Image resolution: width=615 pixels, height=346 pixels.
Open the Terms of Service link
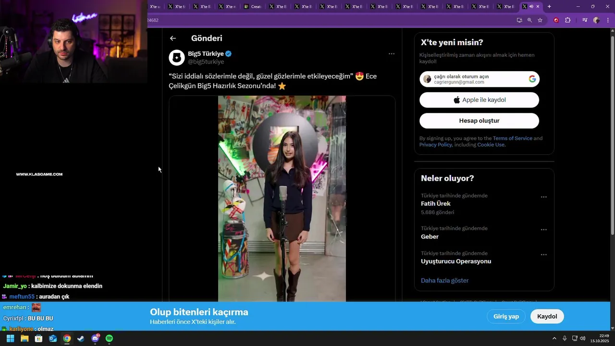click(x=512, y=138)
